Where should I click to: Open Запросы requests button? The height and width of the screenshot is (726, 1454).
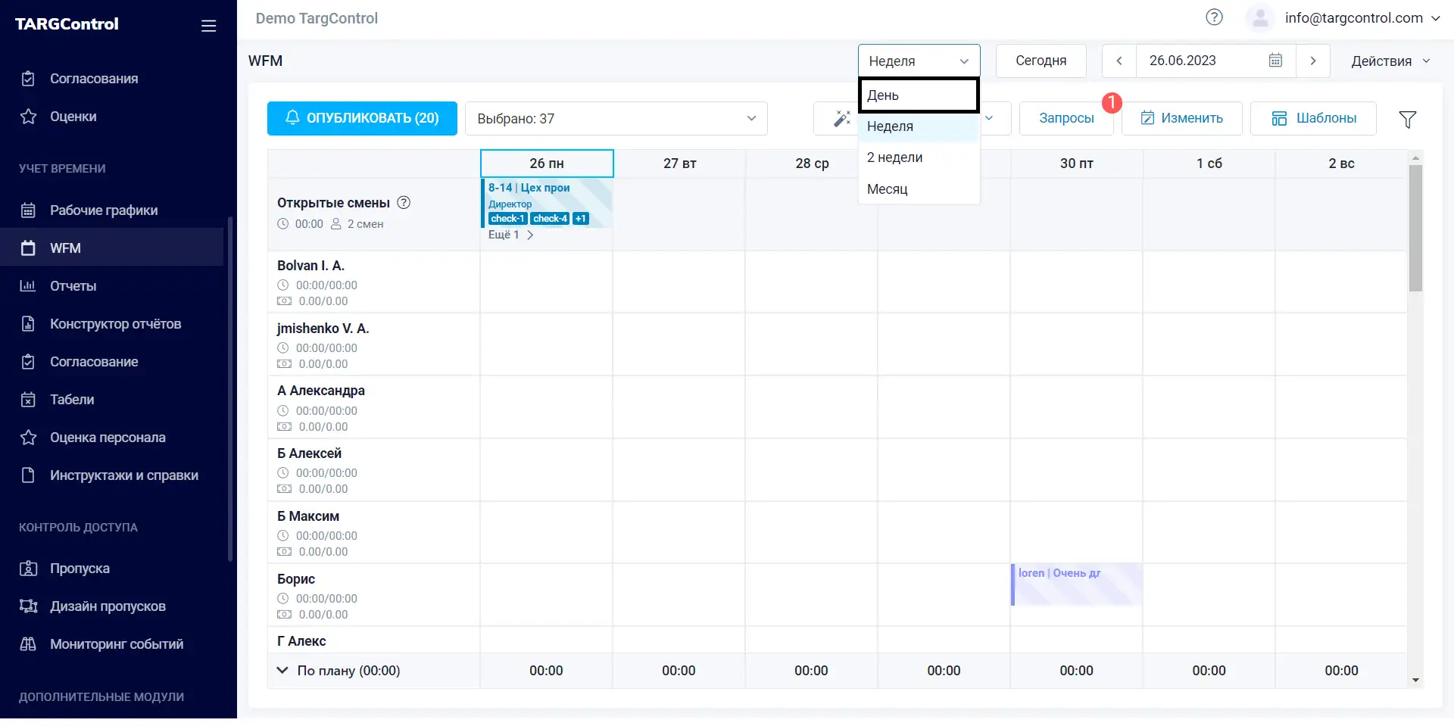[x=1066, y=119]
